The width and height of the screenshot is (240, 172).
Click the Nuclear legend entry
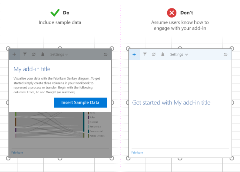(x=93, y=122)
